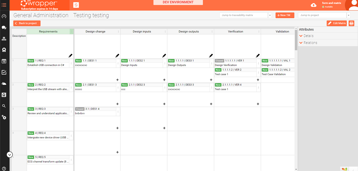Open the settings gears icon in sidebar

pyautogui.click(x=4, y=117)
